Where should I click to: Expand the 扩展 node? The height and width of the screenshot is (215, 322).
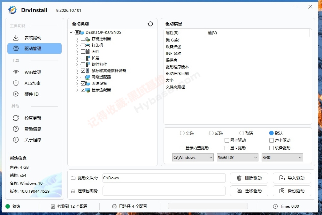(x=77, y=58)
